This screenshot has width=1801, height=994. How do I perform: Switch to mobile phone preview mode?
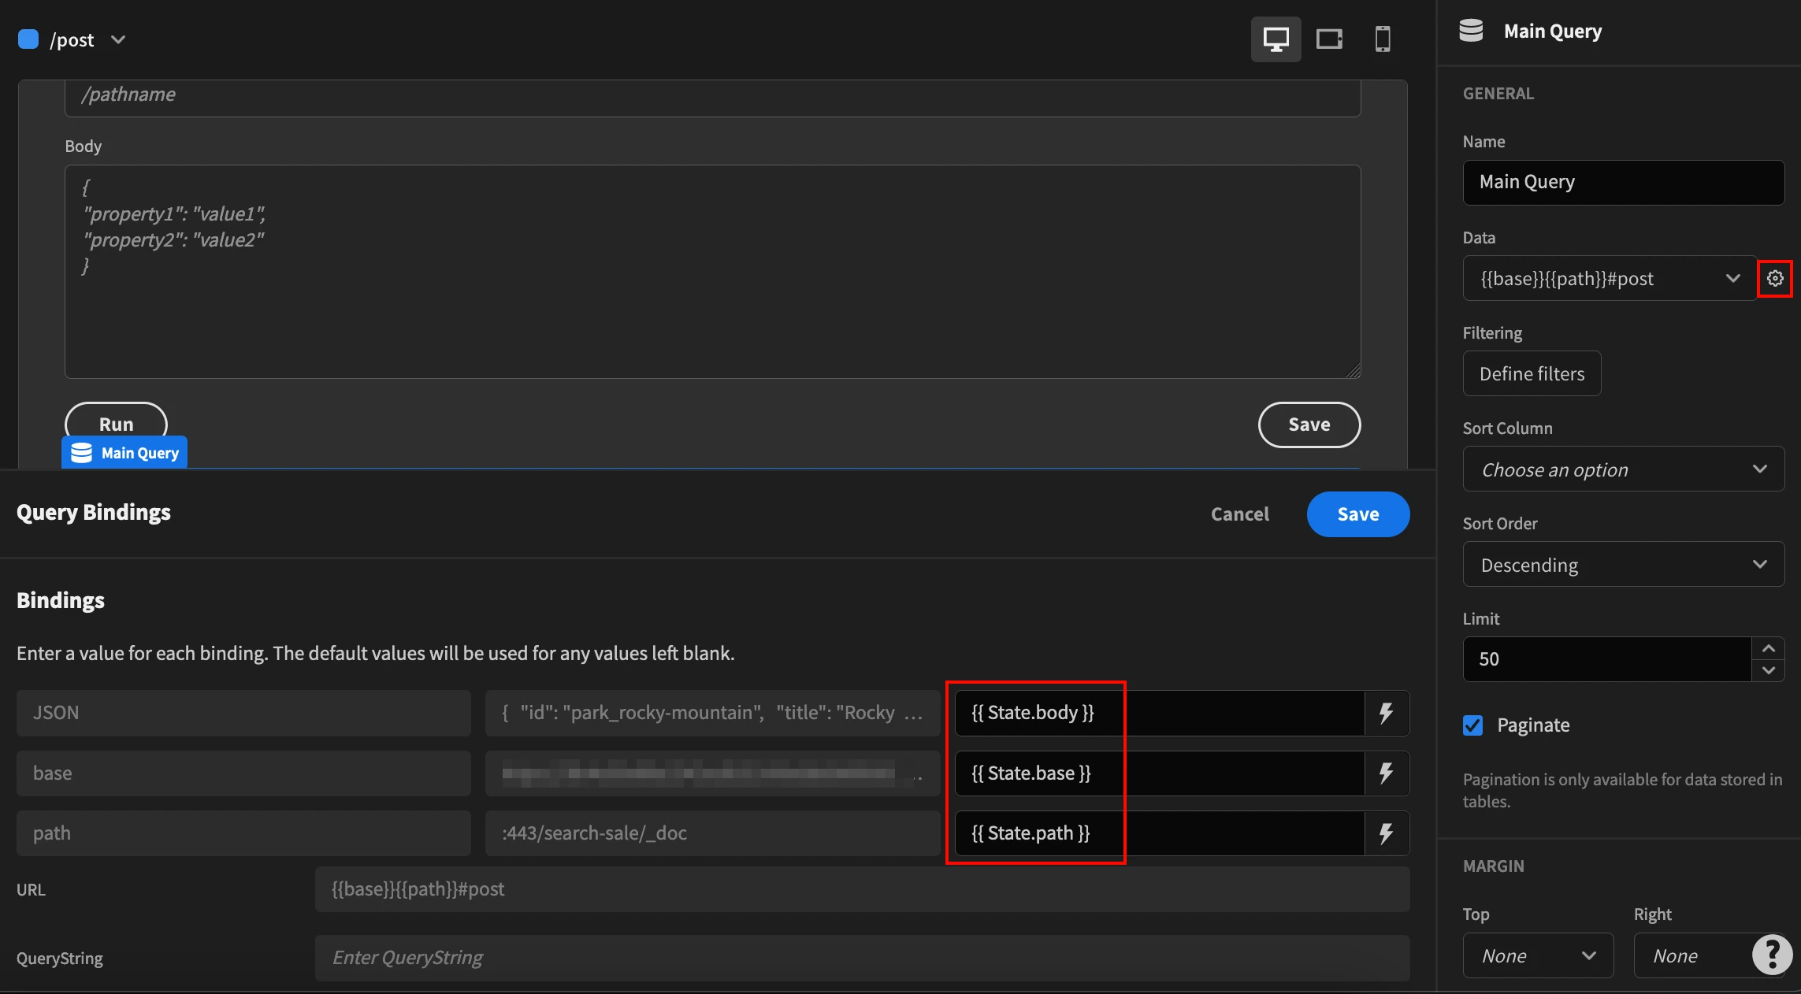(x=1382, y=39)
